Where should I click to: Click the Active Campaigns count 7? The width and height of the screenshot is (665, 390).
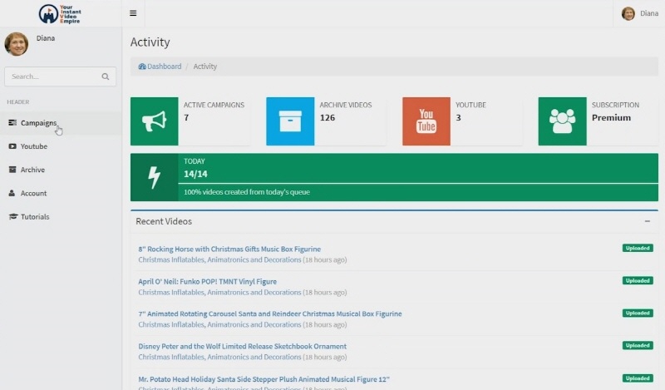(x=186, y=117)
